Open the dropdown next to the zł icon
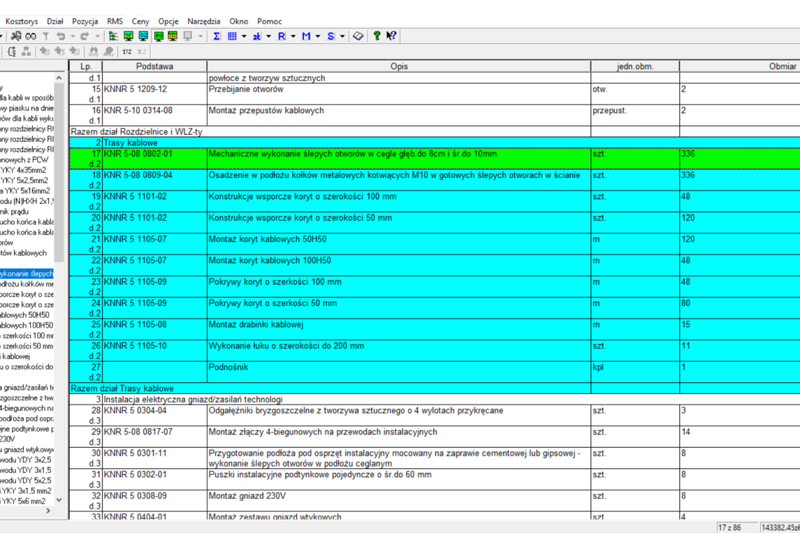 [x=269, y=36]
